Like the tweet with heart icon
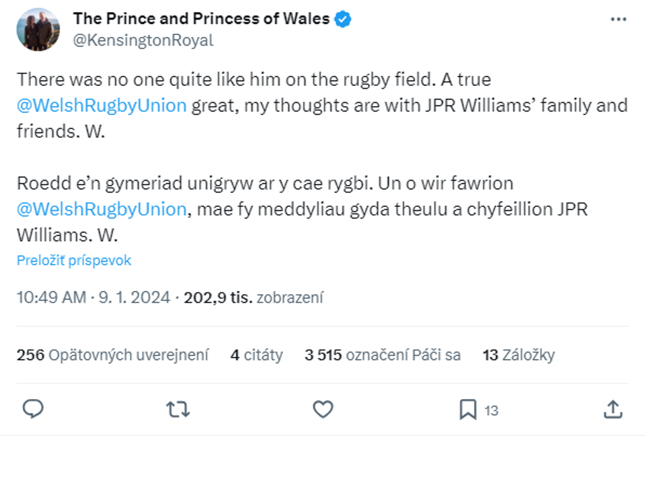Screen dimensions: 645x485 pyautogui.click(x=324, y=409)
